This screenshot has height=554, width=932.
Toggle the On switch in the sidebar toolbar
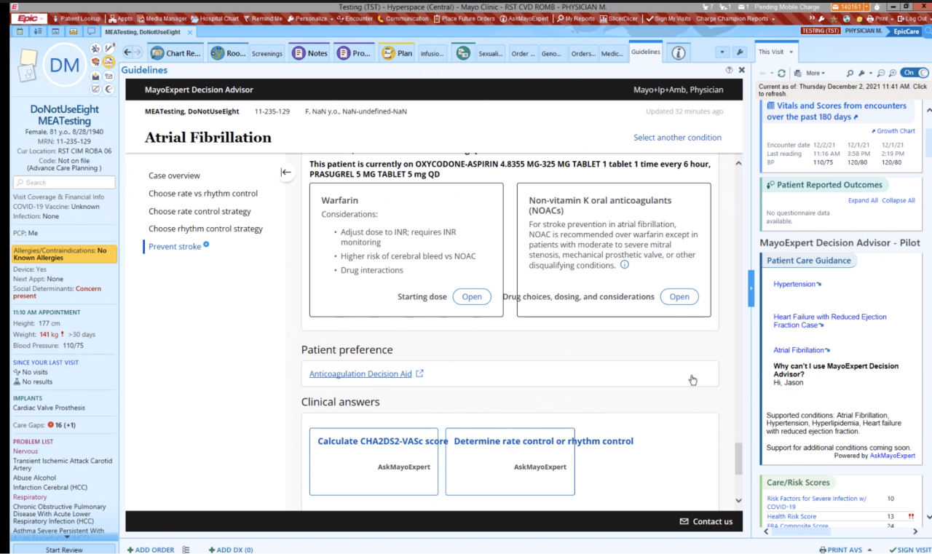coord(914,73)
